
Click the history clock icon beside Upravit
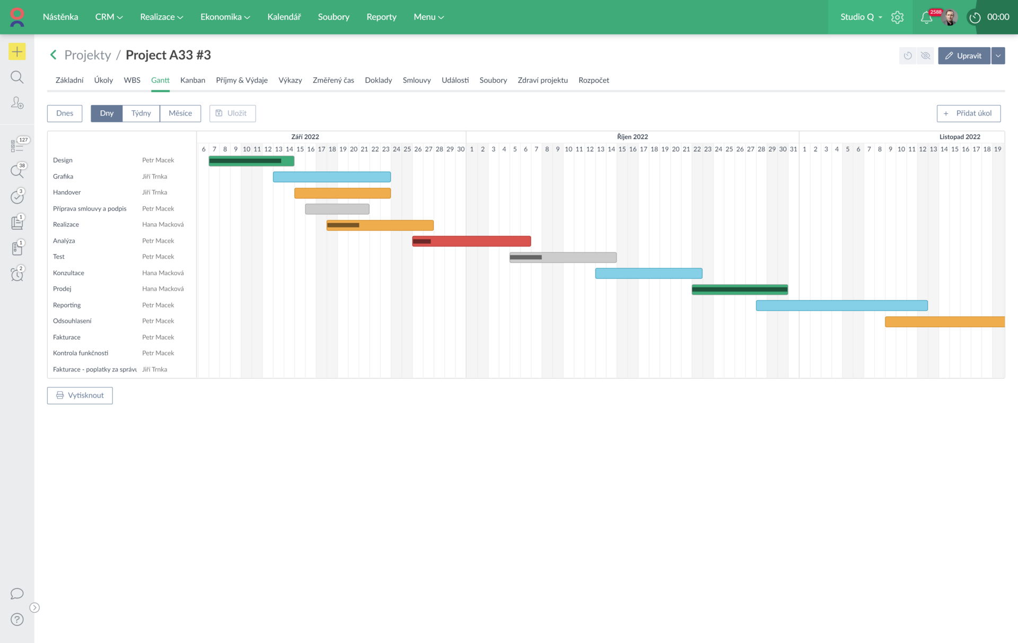click(x=908, y=56)
